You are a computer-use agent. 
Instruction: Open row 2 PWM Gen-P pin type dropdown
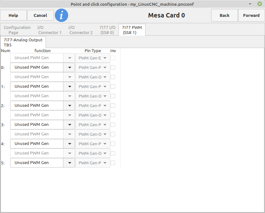pyautogui.click(x=93, y=106)
